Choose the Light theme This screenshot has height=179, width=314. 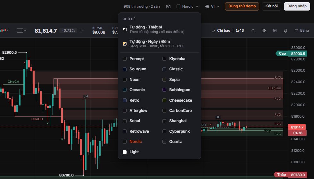[131, 152]
